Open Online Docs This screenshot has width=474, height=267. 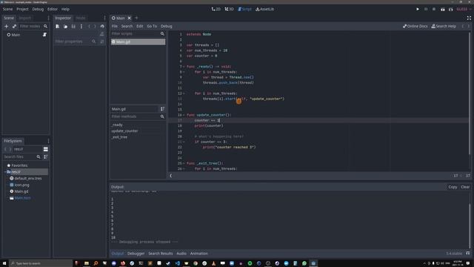(415, 27)
